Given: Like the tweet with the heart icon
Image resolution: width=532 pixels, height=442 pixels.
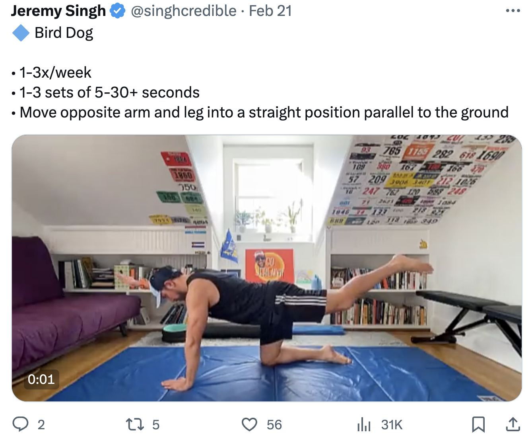Looking at the screenshot, I should pos(250,424).
